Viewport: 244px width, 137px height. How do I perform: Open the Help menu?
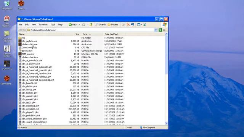[60, 24]
